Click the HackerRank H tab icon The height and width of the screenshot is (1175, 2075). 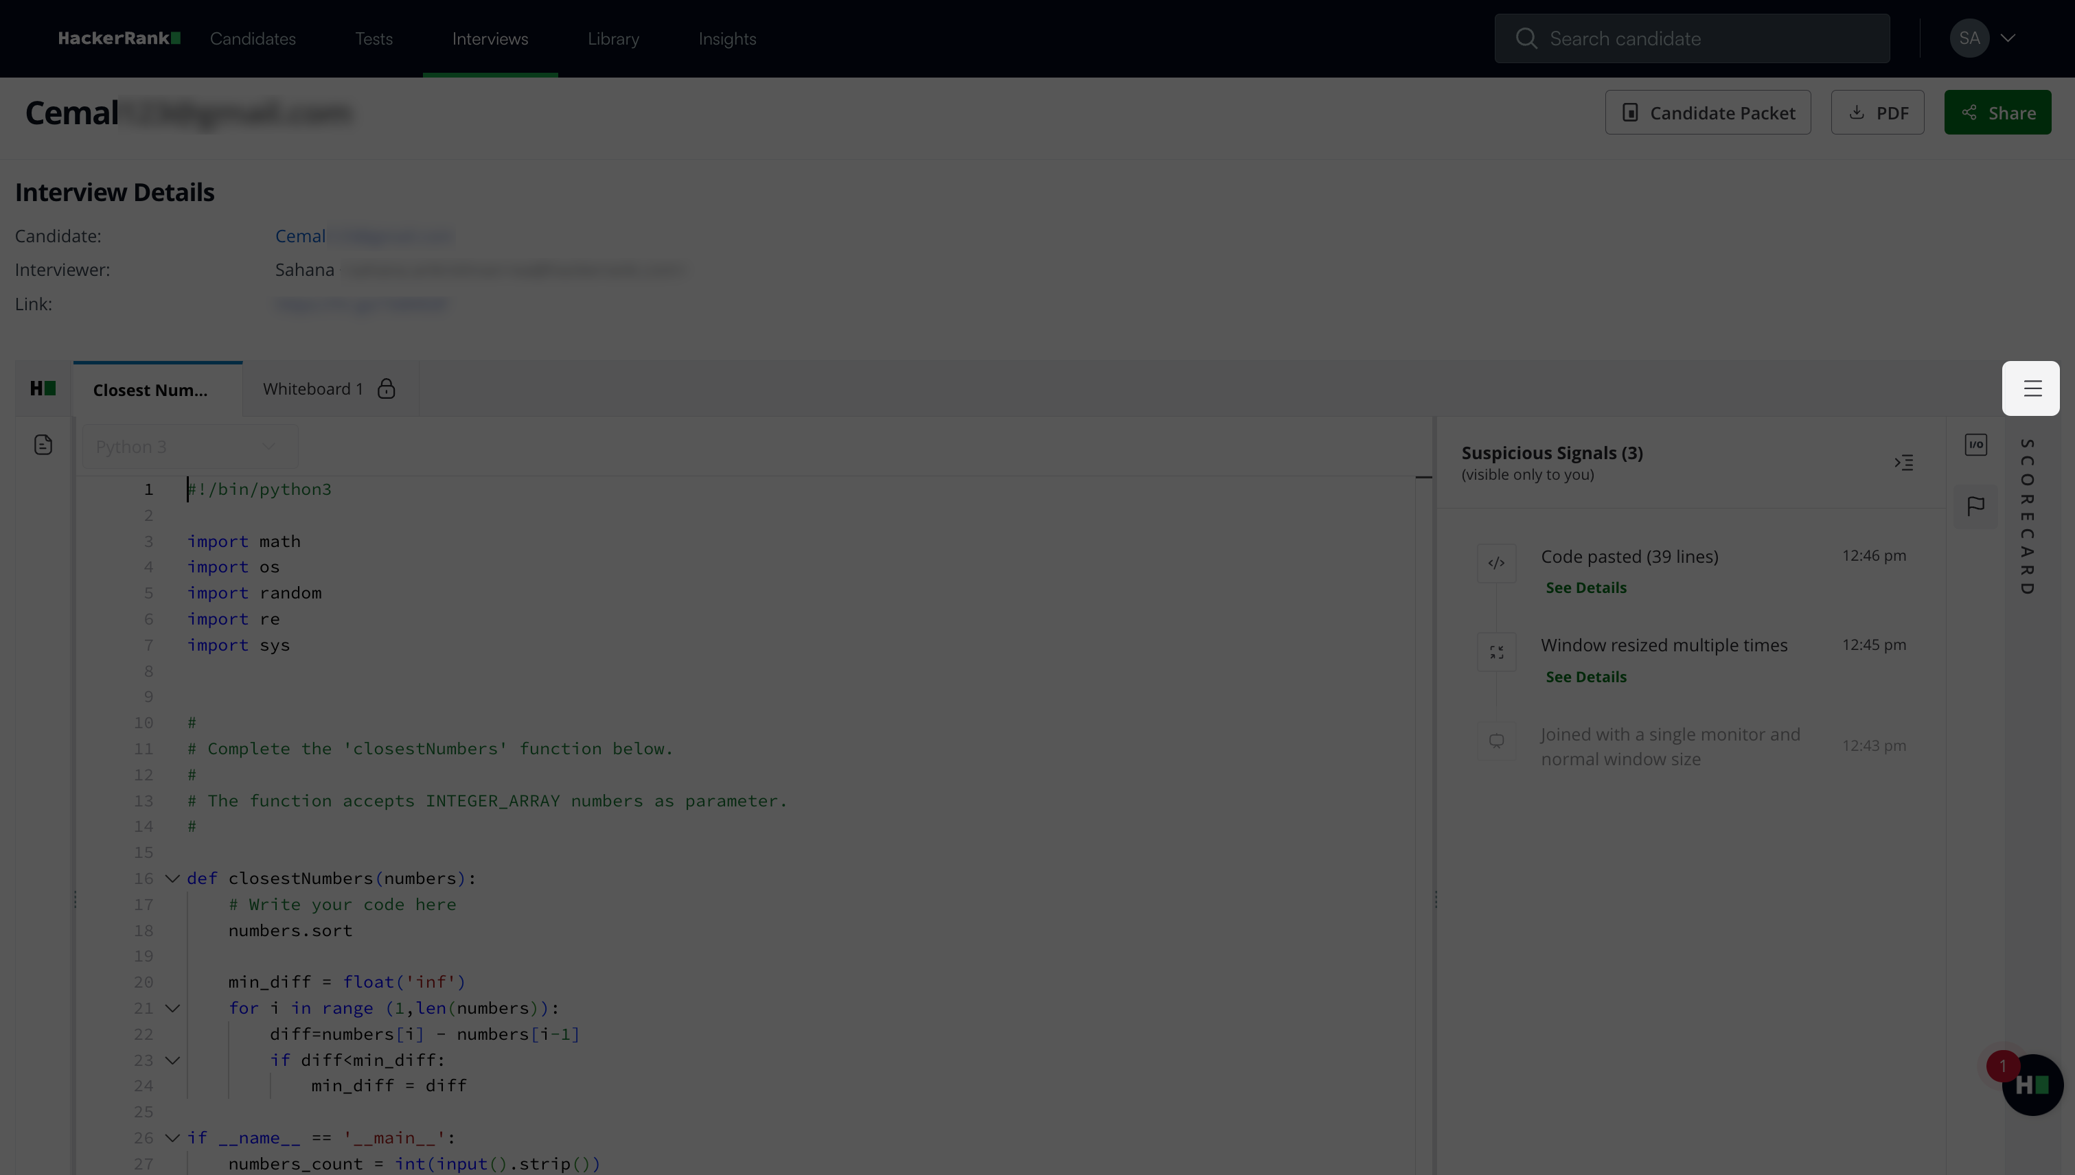[x=43, y=389]
